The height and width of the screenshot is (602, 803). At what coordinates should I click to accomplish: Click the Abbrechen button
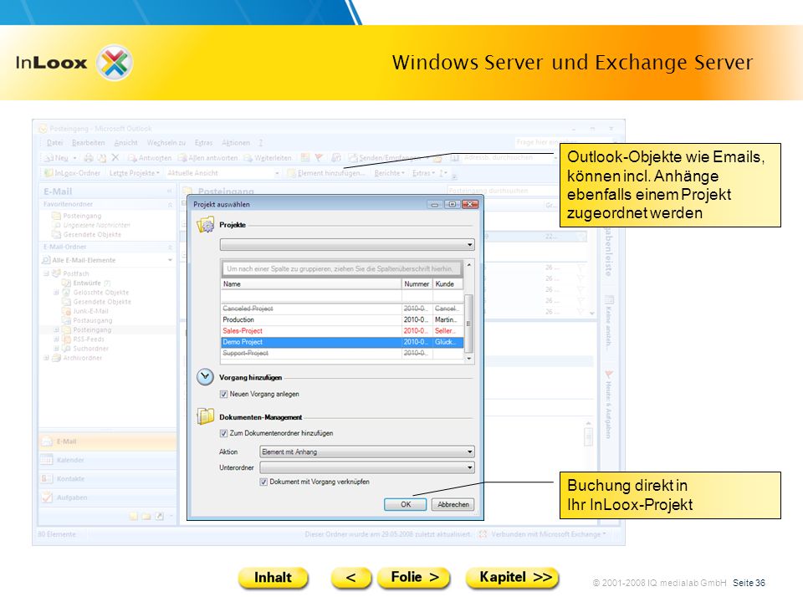click(x=453, y=504)
